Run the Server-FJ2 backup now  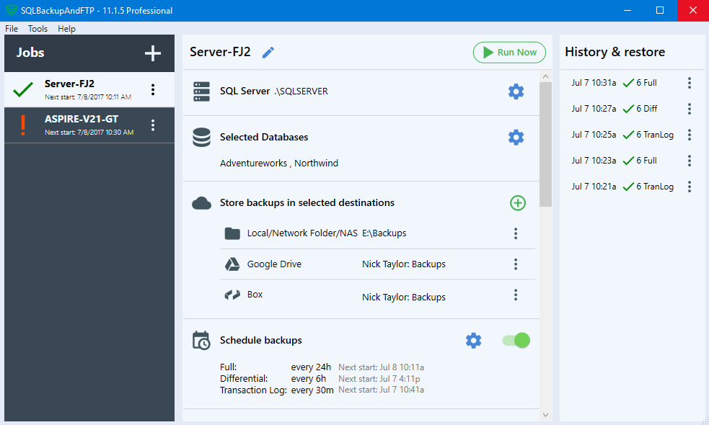[509, 52]
